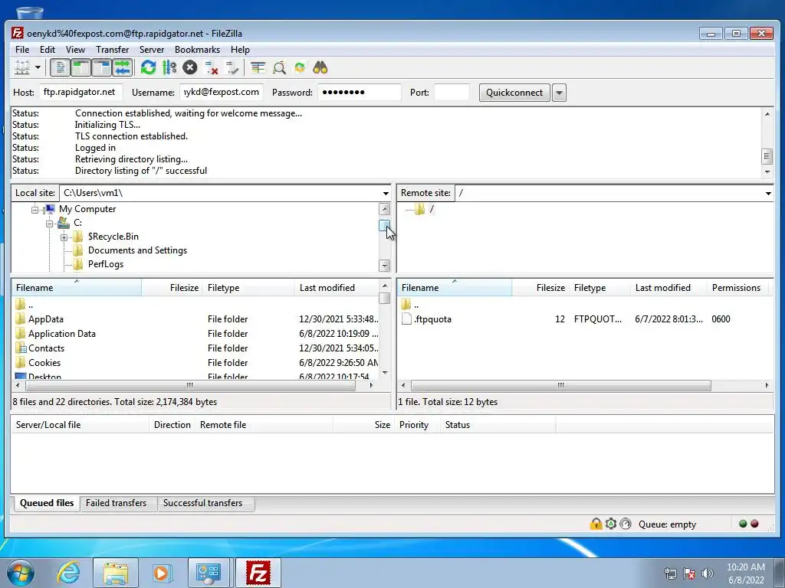785x588 pixels.
Task: Collapse the My Computer tree node
Action: 34,210
